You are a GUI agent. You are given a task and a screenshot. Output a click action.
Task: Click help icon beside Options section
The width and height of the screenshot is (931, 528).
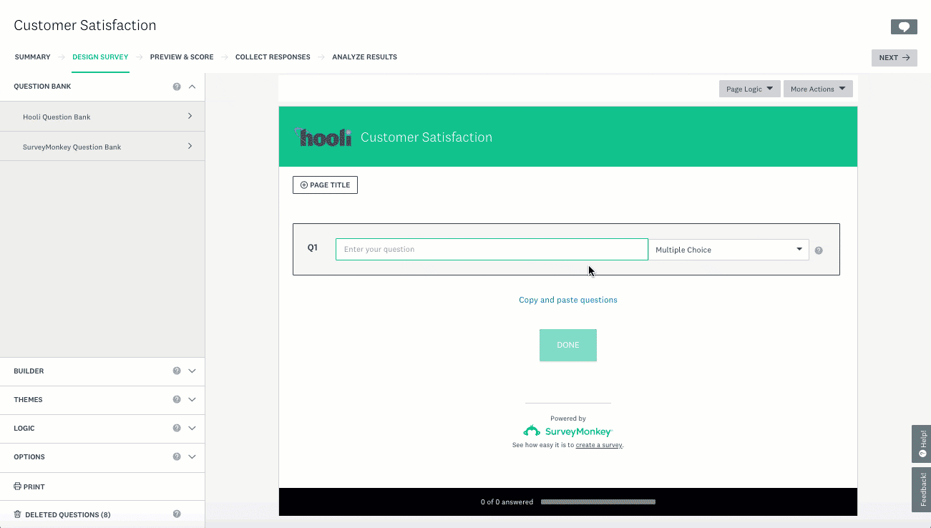[x=177, y=457]
